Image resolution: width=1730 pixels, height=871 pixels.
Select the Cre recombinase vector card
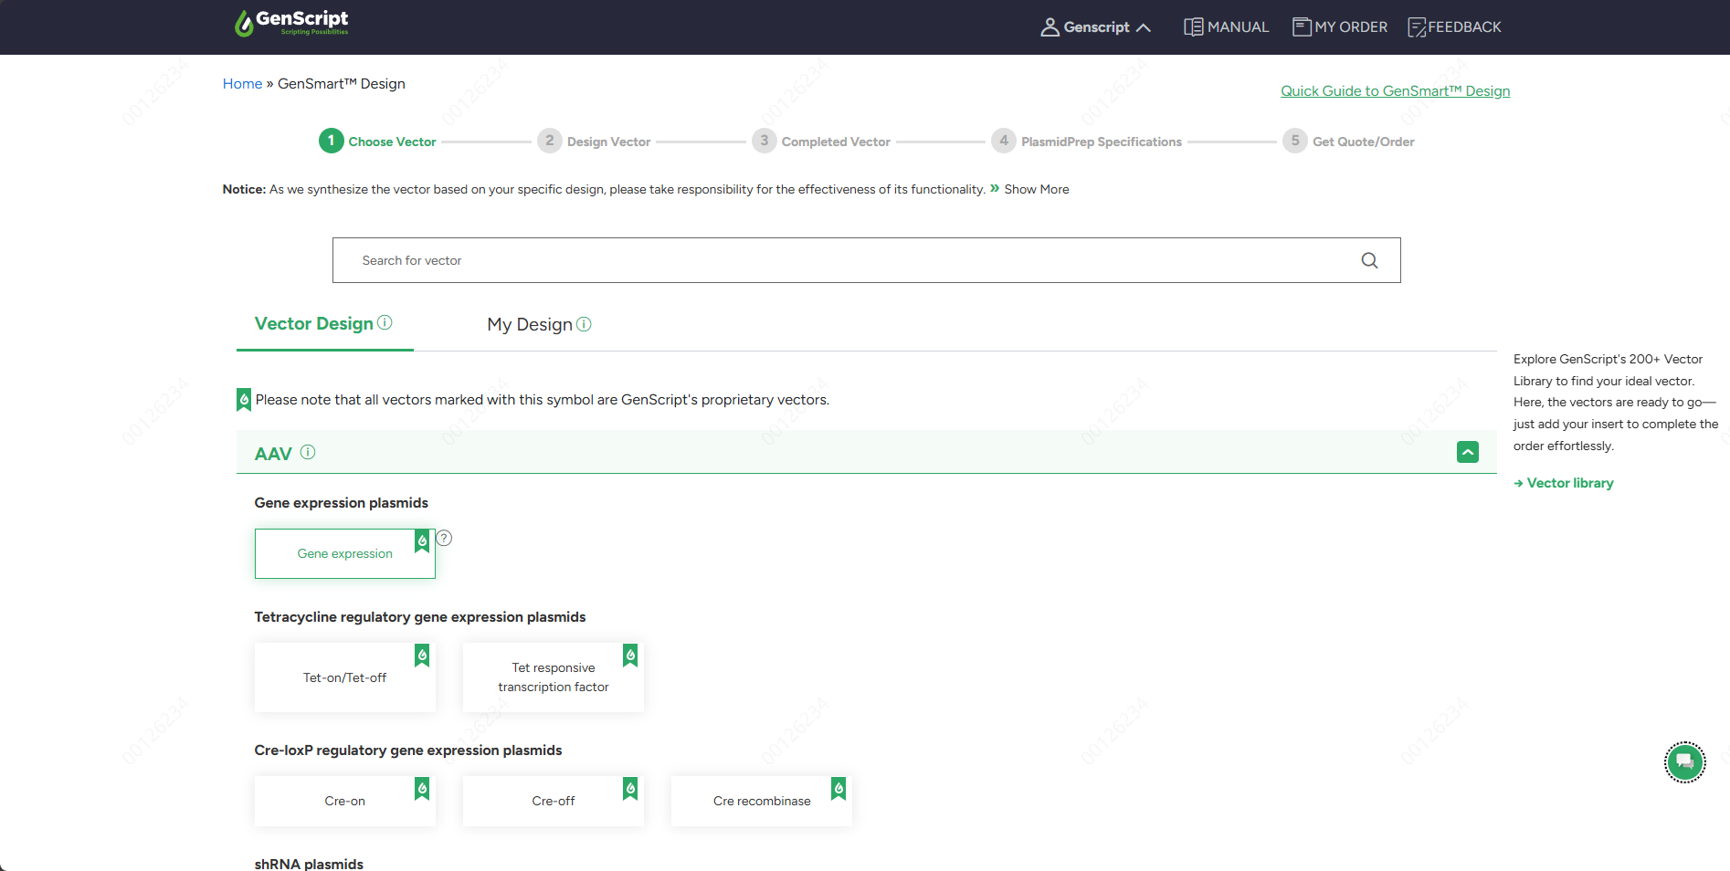click(x=761, y=801)
